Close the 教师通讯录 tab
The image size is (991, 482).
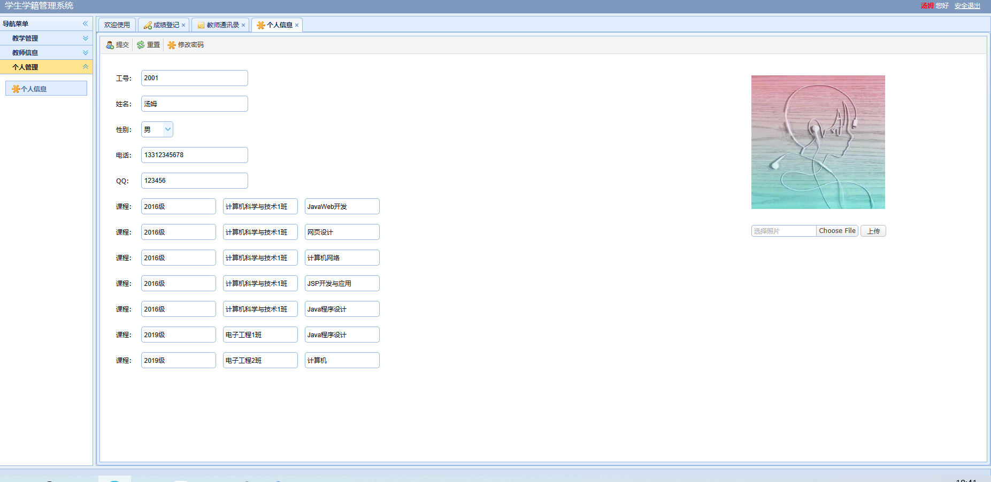coord(243,25)
